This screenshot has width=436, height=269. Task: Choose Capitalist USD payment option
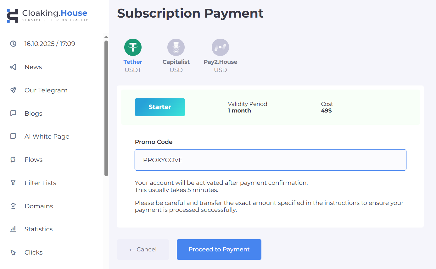[176, 47]
